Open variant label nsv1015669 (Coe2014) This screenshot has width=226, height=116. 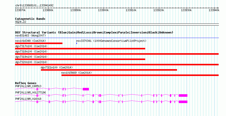tap(76, 73)
